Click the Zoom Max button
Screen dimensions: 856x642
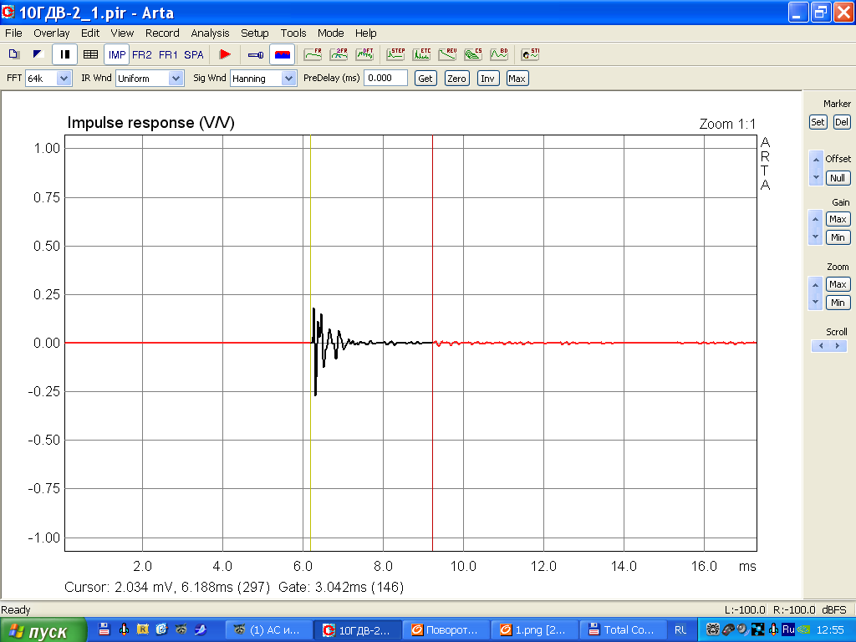[838, 284]
